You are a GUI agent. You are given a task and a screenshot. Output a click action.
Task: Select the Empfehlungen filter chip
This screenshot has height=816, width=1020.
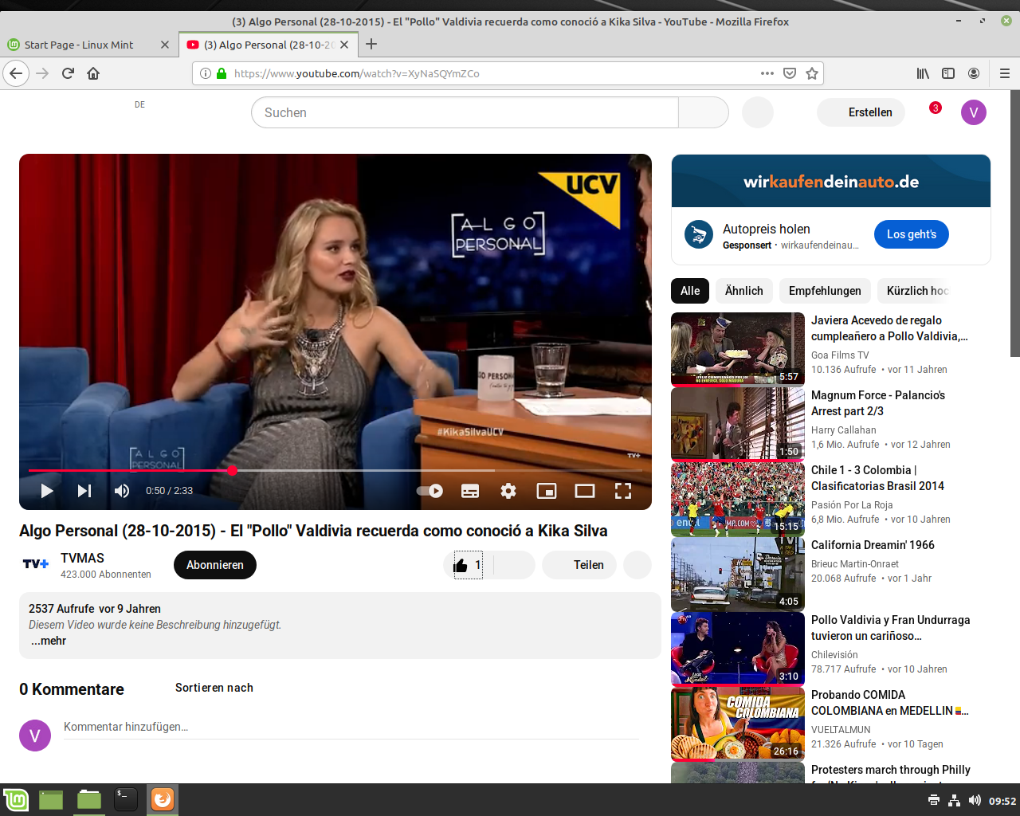point(825,291)
